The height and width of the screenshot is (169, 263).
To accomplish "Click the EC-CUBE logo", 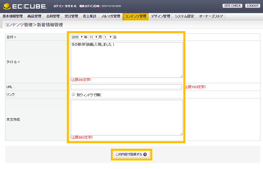I will click(24, 6).
